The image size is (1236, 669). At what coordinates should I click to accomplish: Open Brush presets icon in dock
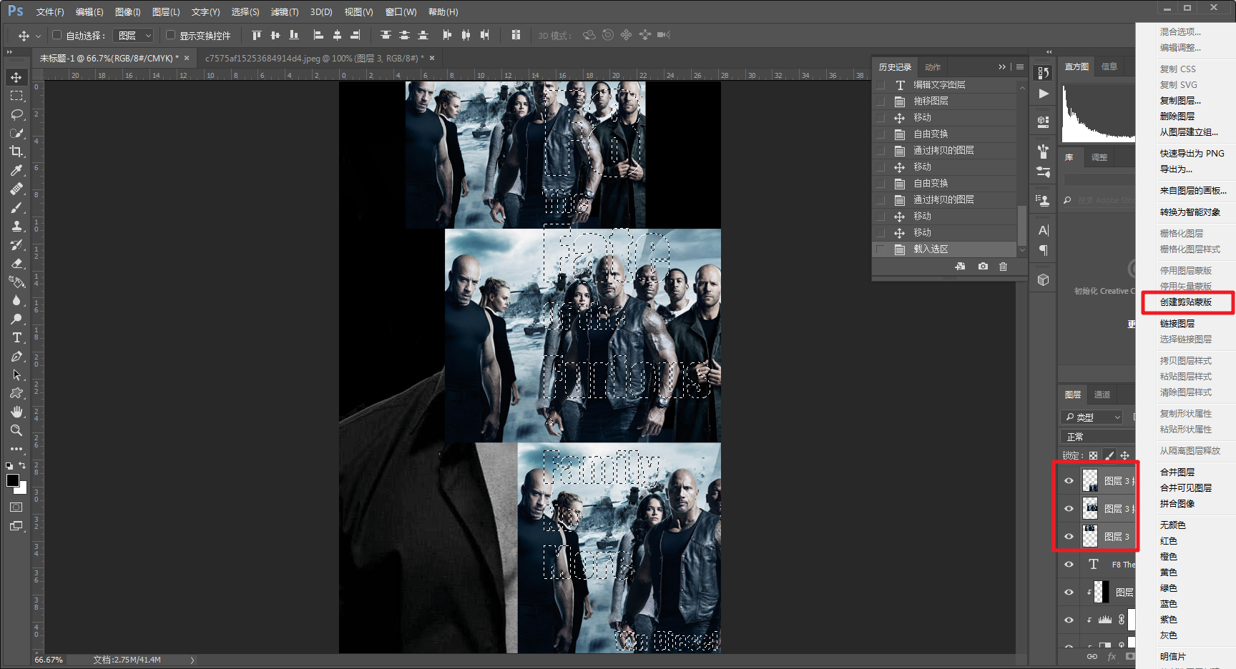pyautogui.click(x=1043, y=151)
